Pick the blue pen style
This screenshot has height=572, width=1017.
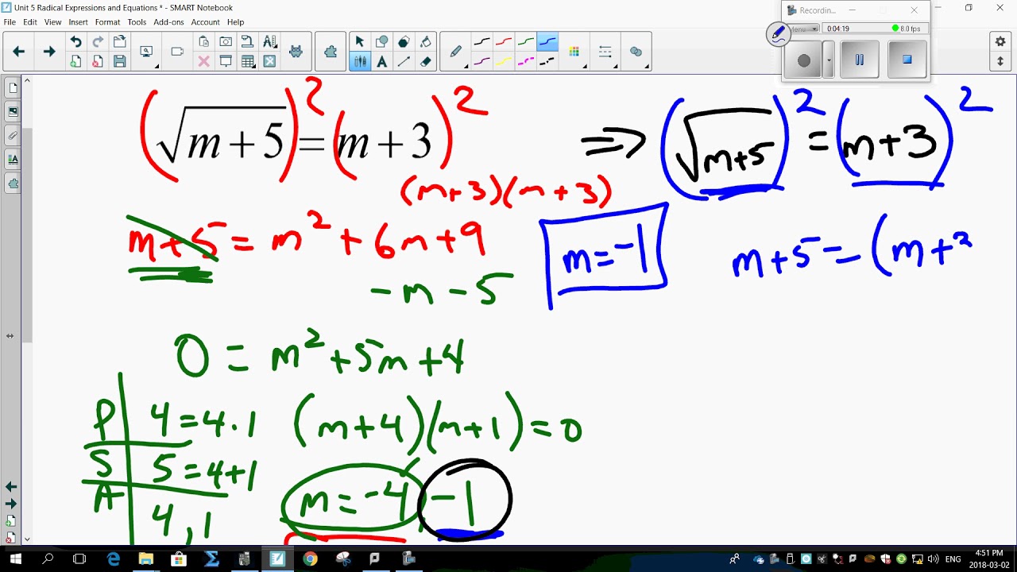[x=547, y=42]
